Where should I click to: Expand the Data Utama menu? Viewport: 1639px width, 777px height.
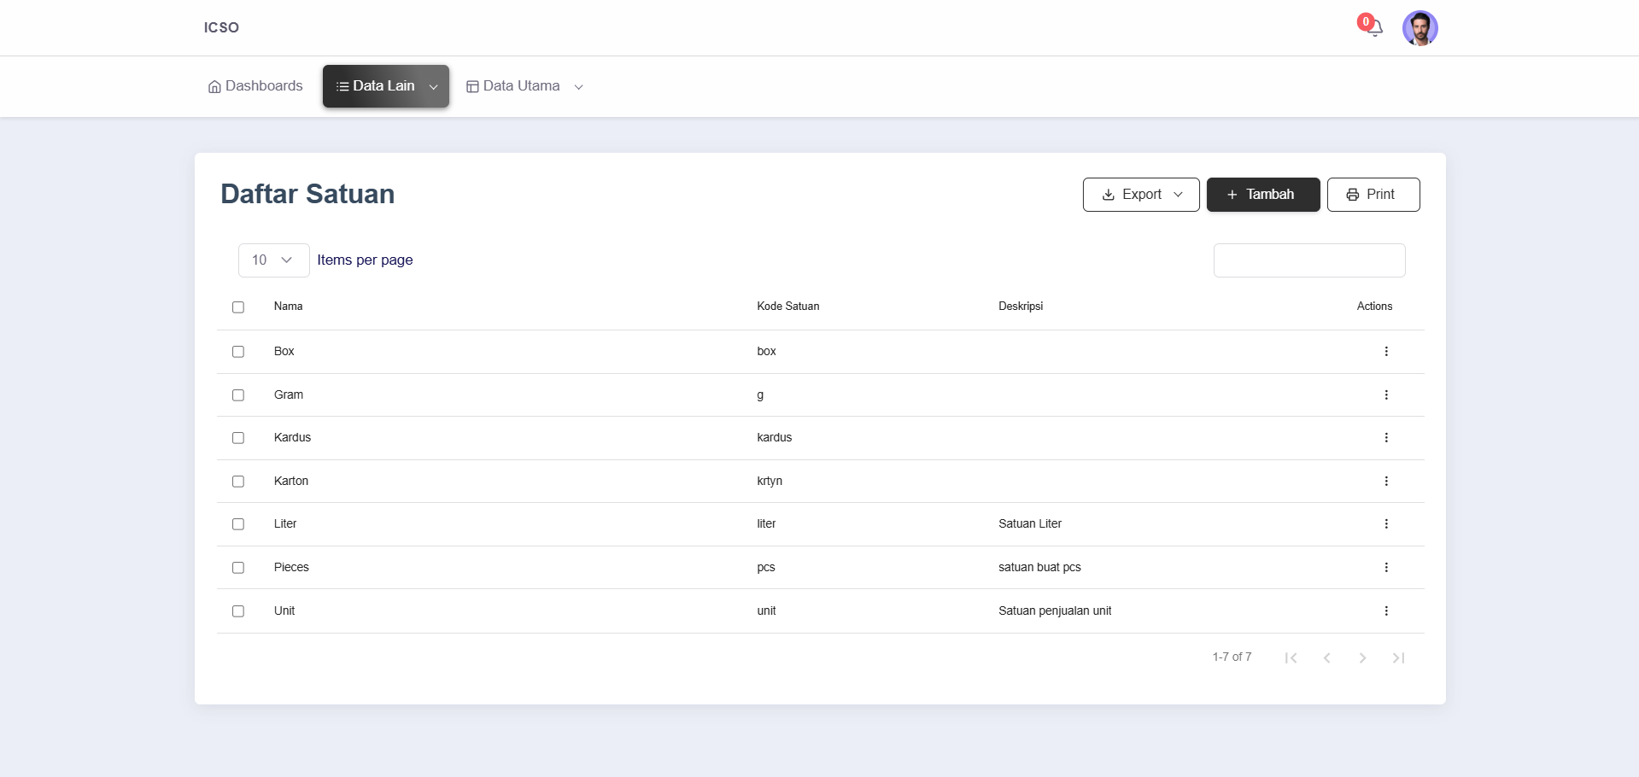click(524, 86)
